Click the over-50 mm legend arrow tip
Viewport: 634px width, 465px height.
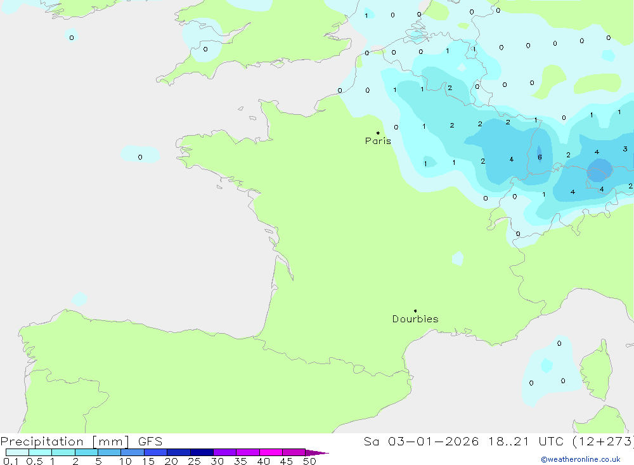tap(317, 452)
